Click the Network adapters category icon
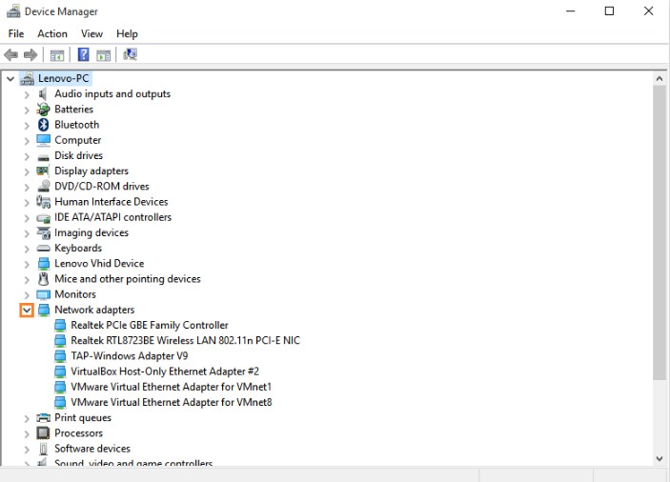 tap(44, 310)
